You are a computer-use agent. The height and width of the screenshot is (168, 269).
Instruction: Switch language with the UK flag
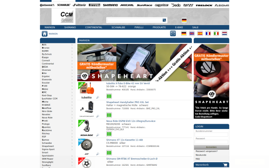(x=192, y=34)
